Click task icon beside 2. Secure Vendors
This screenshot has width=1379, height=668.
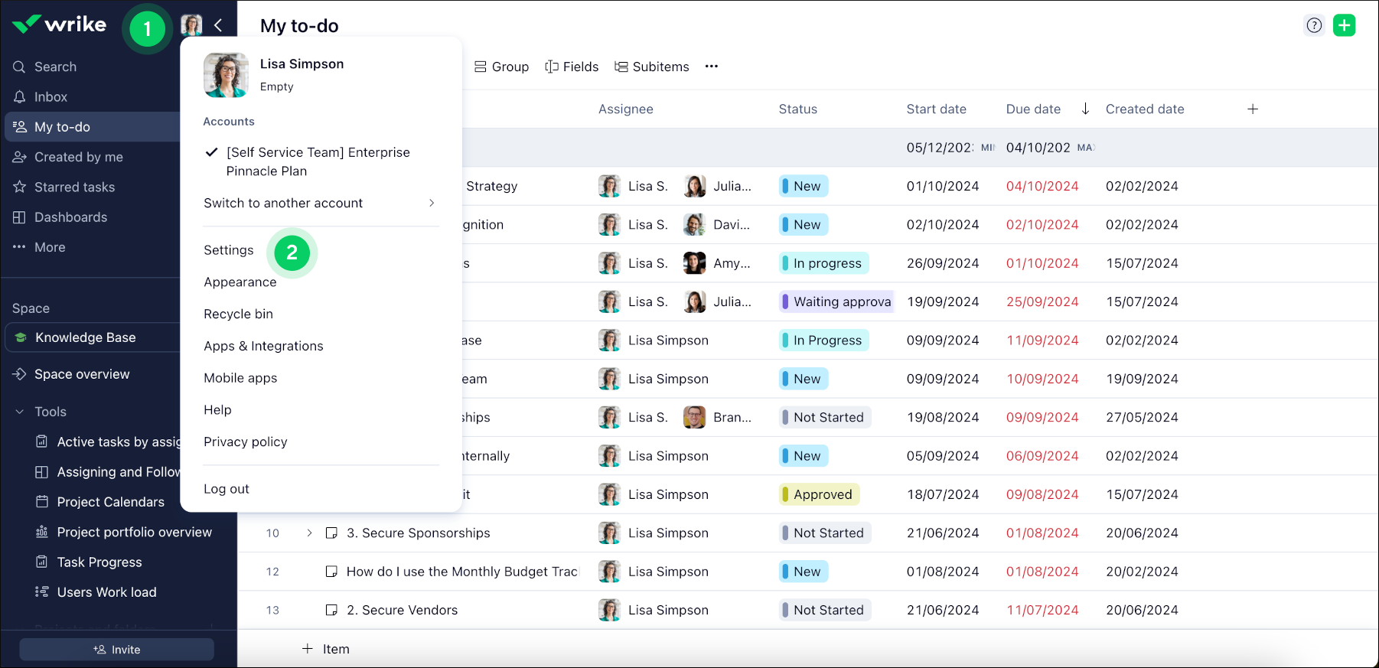(331, 610)
